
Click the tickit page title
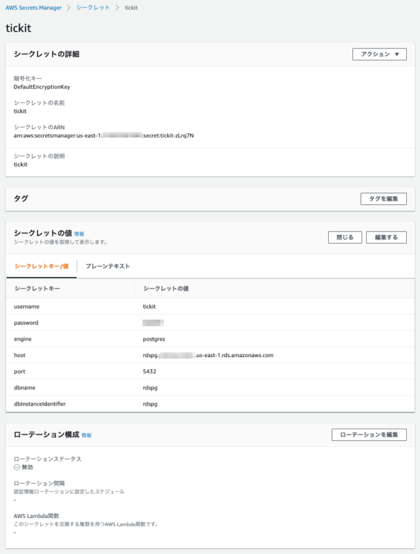point(18,28)
